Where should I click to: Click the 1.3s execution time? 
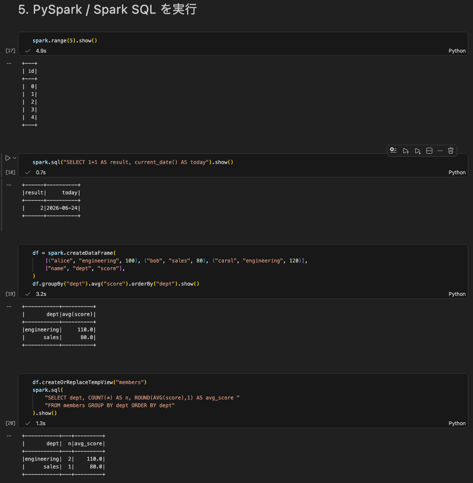(x=41, y=423)
